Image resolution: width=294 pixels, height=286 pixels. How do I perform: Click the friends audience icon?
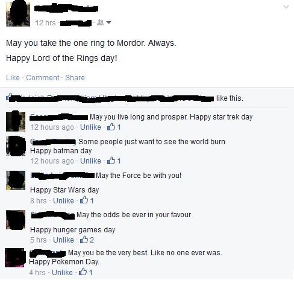coord(101,22)
